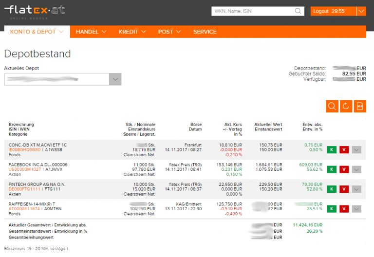Click the magnifier in the WKN search field
The image size is (374, 257).
tap(298, 11)
